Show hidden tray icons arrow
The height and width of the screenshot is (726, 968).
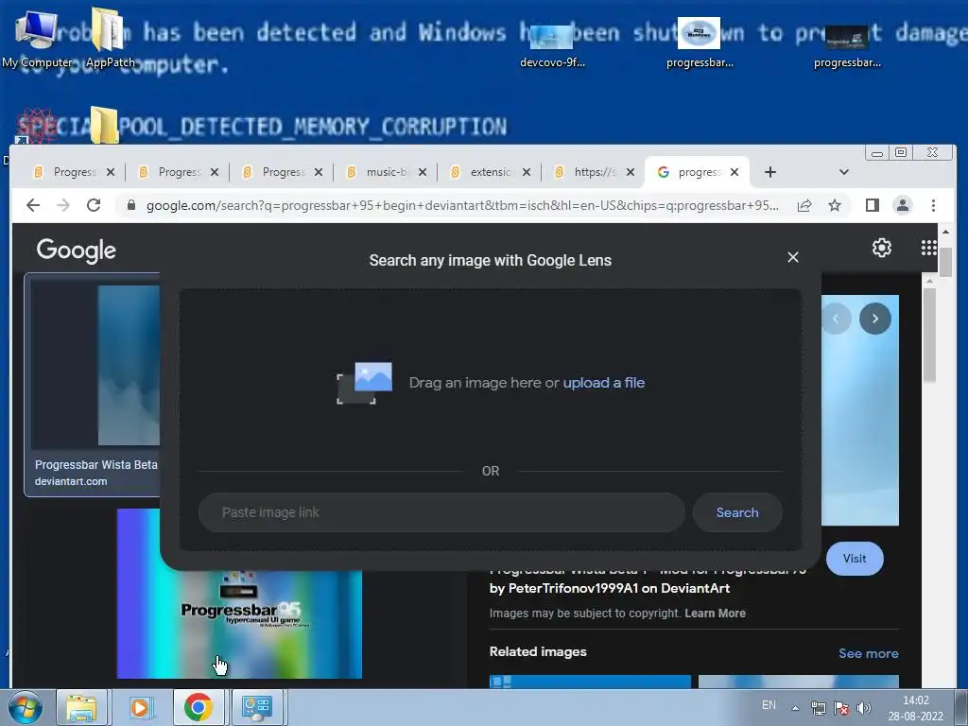pos(796,708)
